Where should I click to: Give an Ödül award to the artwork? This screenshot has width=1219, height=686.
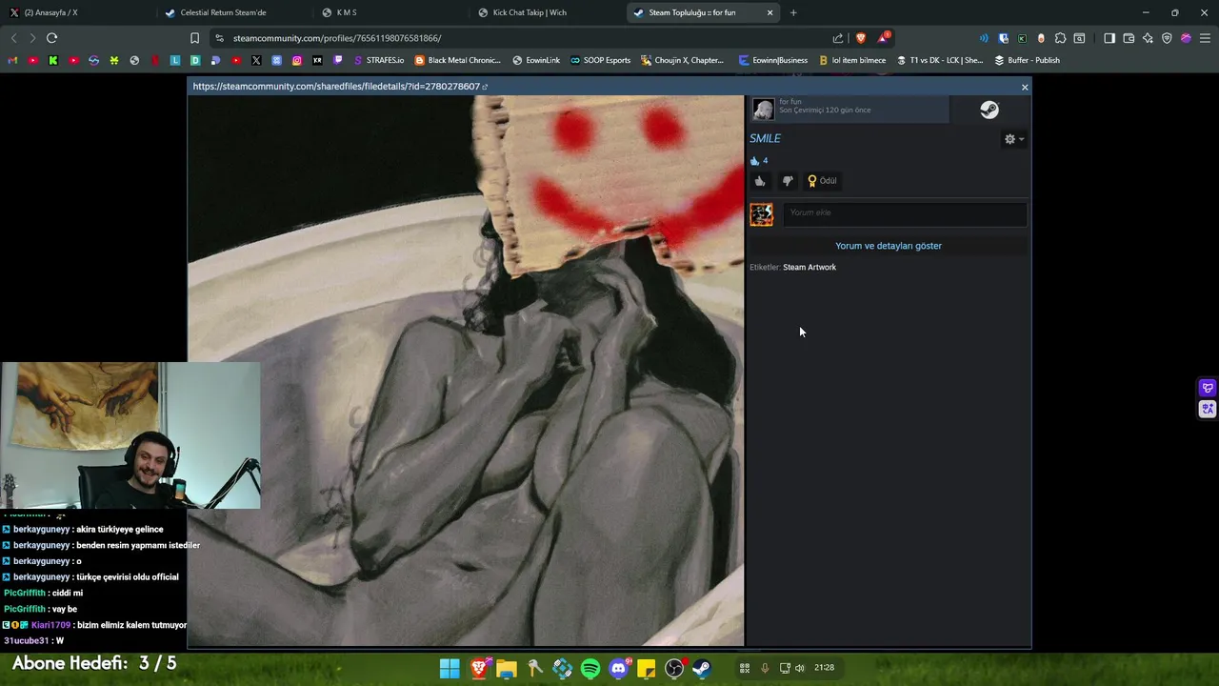pyautogui.click(x=822, y=181)
